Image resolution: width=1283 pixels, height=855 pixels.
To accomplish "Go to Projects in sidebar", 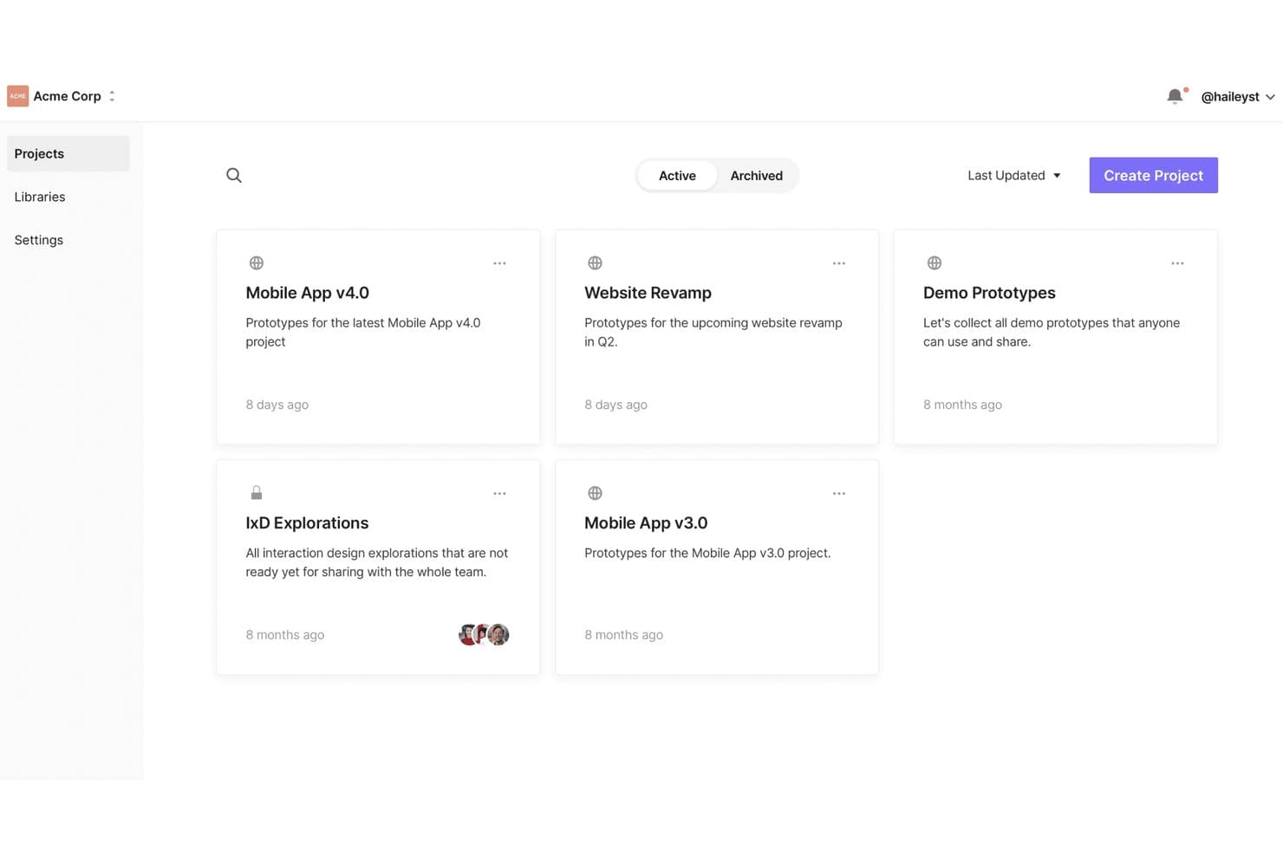I will tap(68, 153).
